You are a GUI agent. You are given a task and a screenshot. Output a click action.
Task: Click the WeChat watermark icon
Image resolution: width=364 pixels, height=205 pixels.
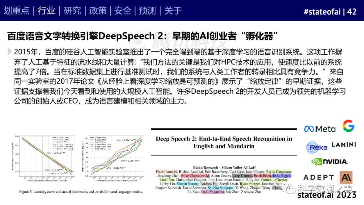click(x=291, y=189)
